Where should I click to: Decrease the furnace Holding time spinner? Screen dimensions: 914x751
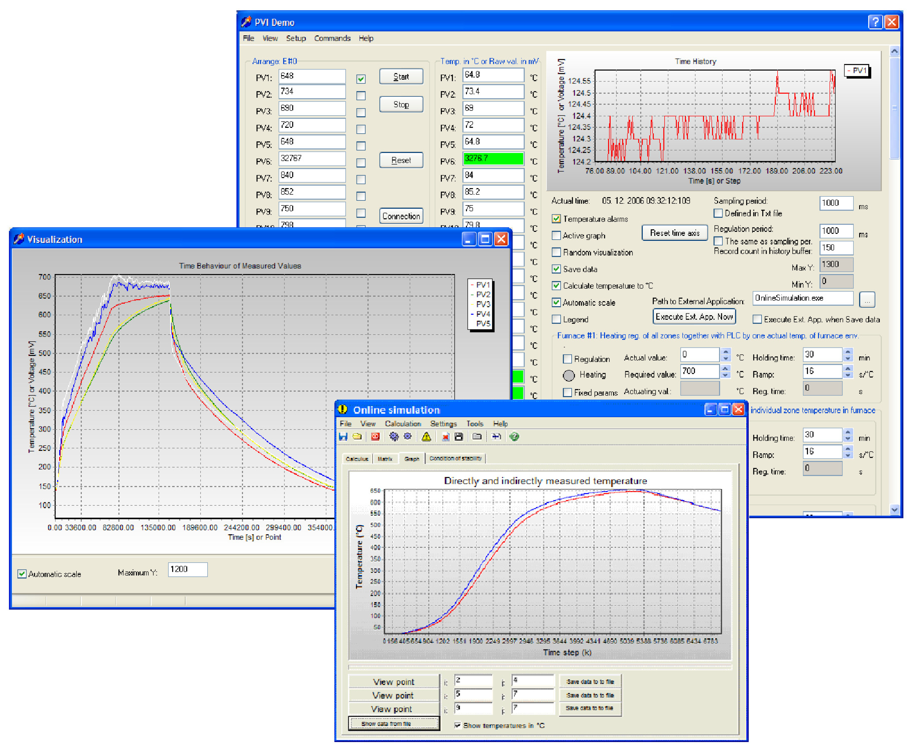coord(848,359)
